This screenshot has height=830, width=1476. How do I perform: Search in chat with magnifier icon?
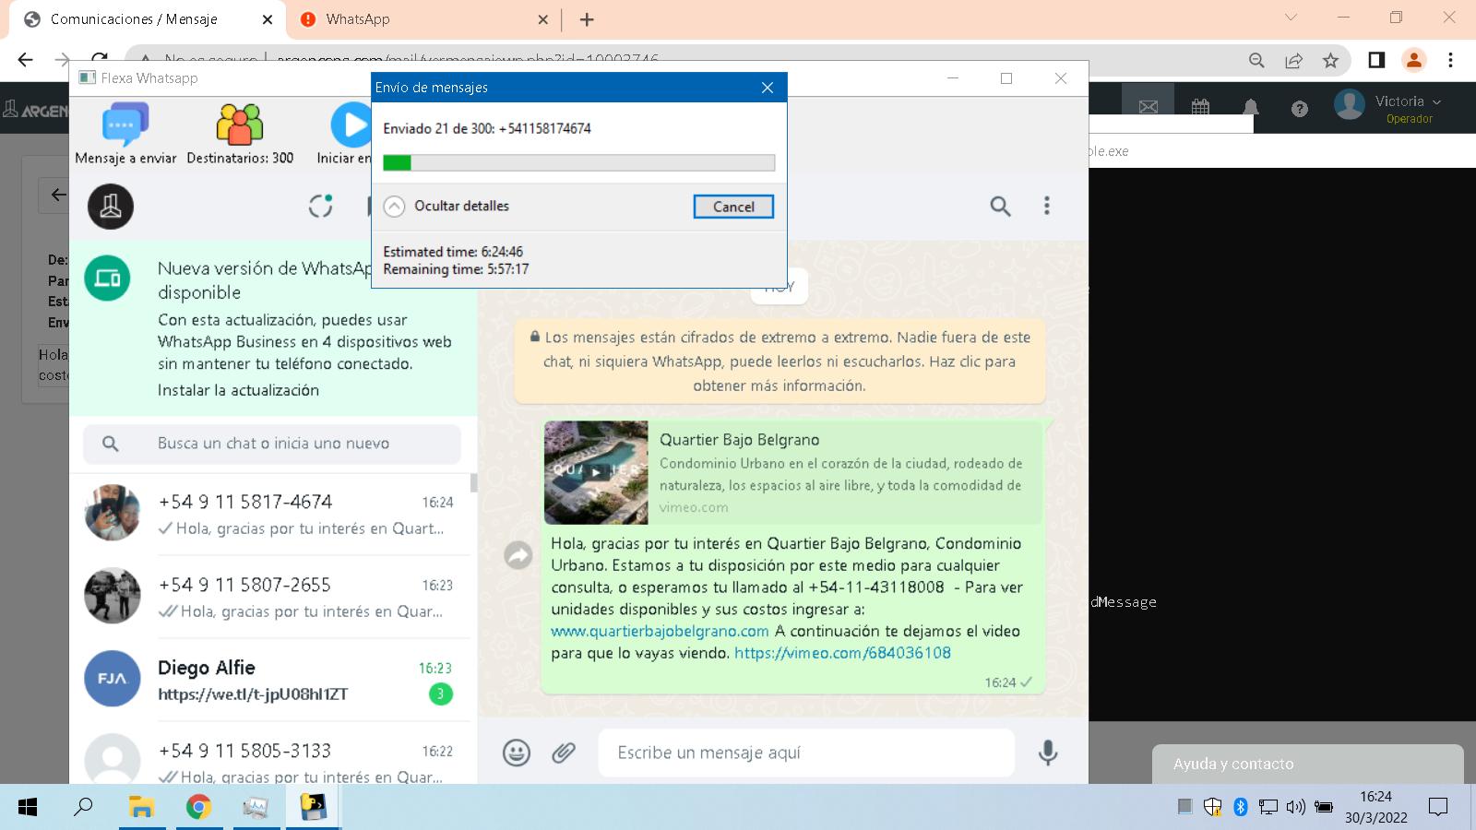tap(1000, 206)
